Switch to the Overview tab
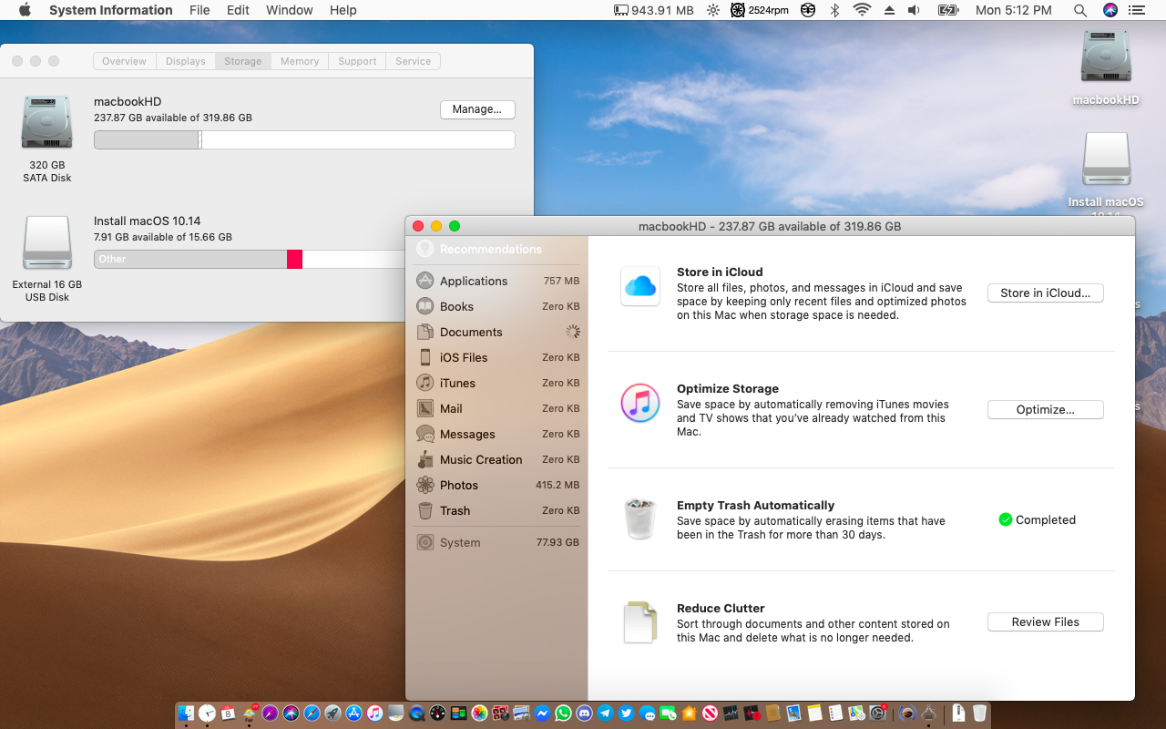1166x729 pixels. point(124,61)
